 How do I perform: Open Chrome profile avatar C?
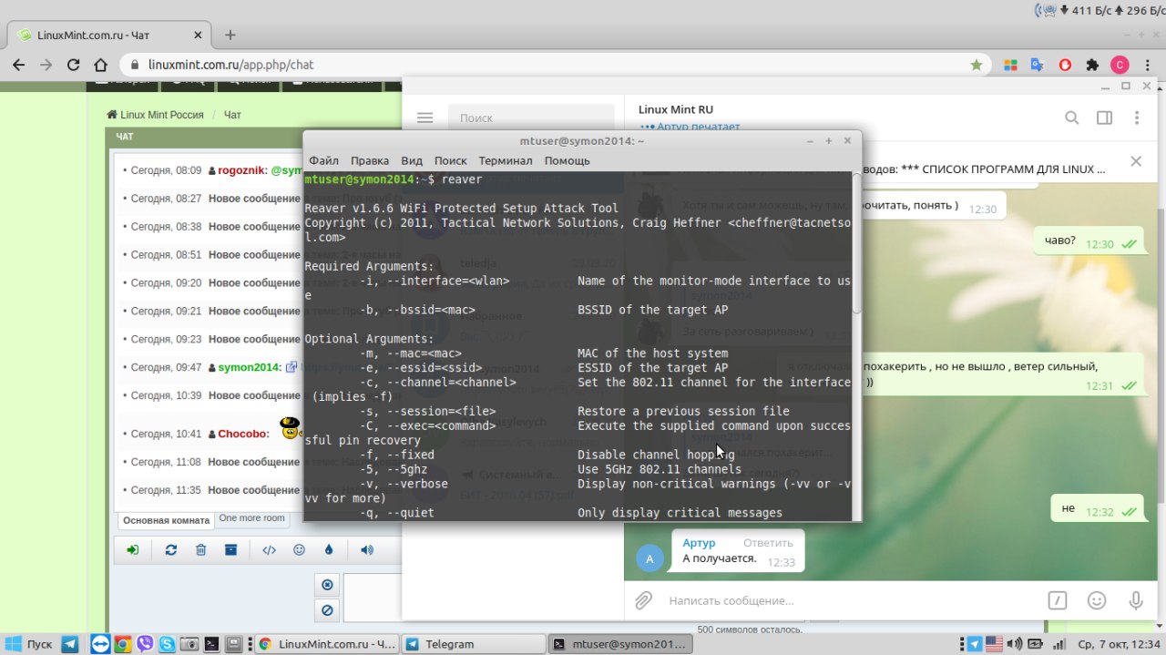1120,66
